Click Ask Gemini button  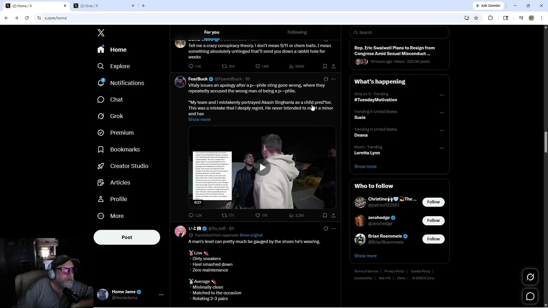point(488,6)
